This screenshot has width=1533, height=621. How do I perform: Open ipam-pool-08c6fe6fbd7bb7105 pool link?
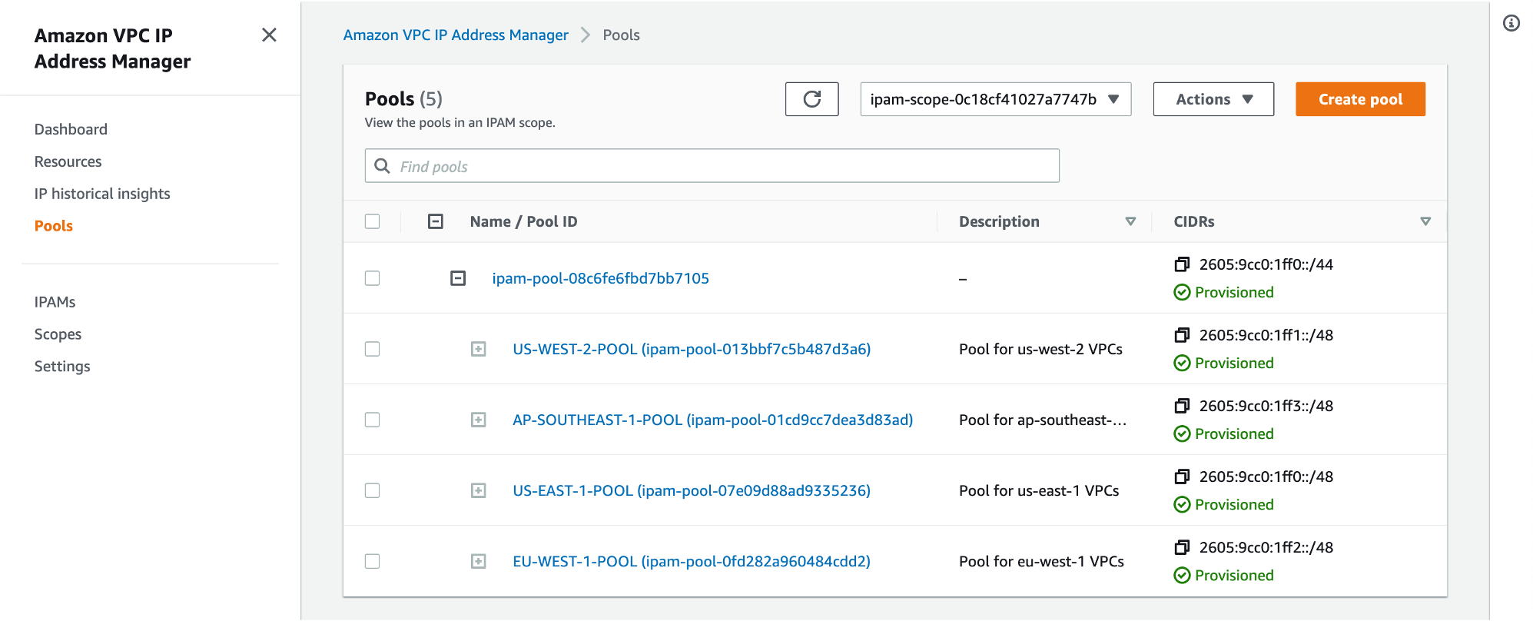click(x=600, y=278)
